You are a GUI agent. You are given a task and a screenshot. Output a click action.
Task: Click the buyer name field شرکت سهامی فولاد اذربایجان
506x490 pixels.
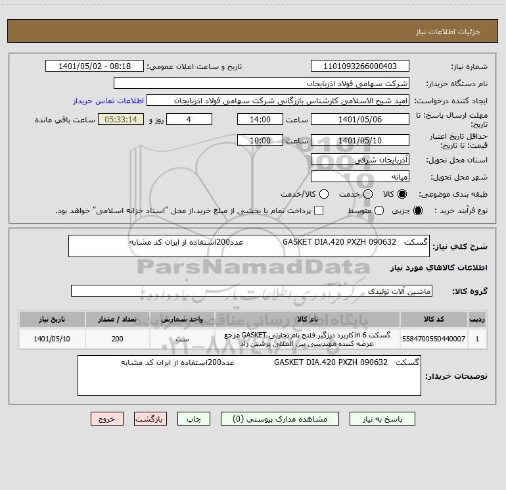tap(262, 83)
